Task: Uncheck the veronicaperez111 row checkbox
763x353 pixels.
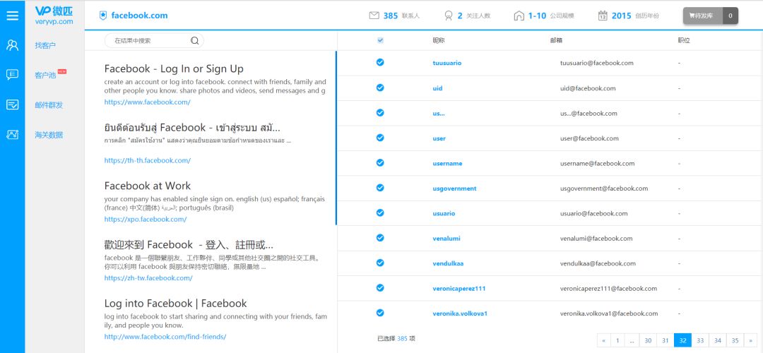Action: [x=380, y=288]
